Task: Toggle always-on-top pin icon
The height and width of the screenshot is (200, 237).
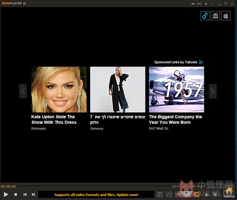Action: (206, 4)
